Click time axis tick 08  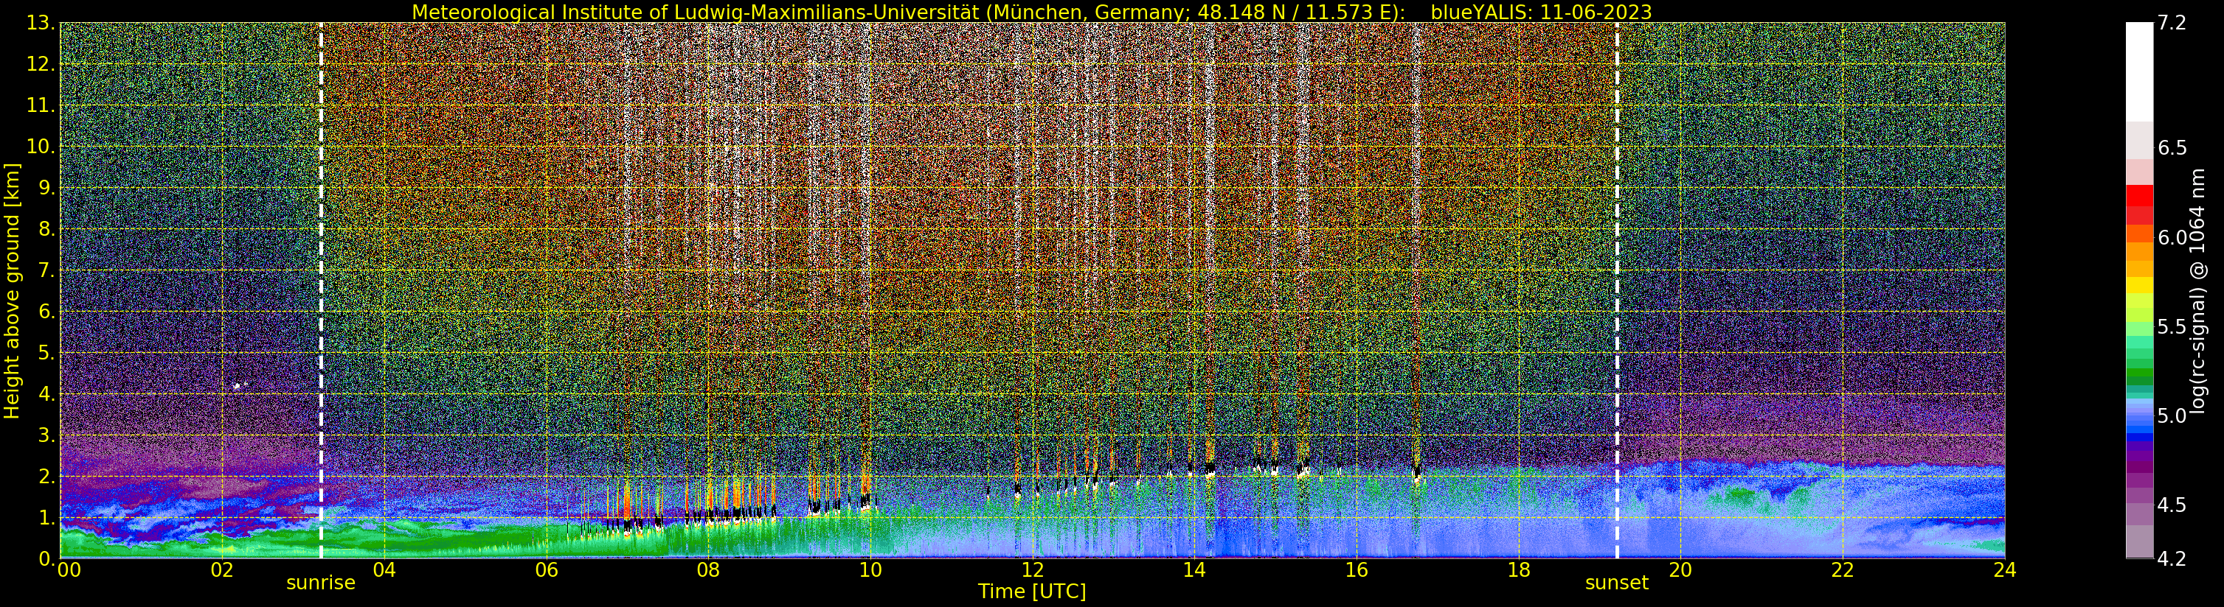point(708,570)
